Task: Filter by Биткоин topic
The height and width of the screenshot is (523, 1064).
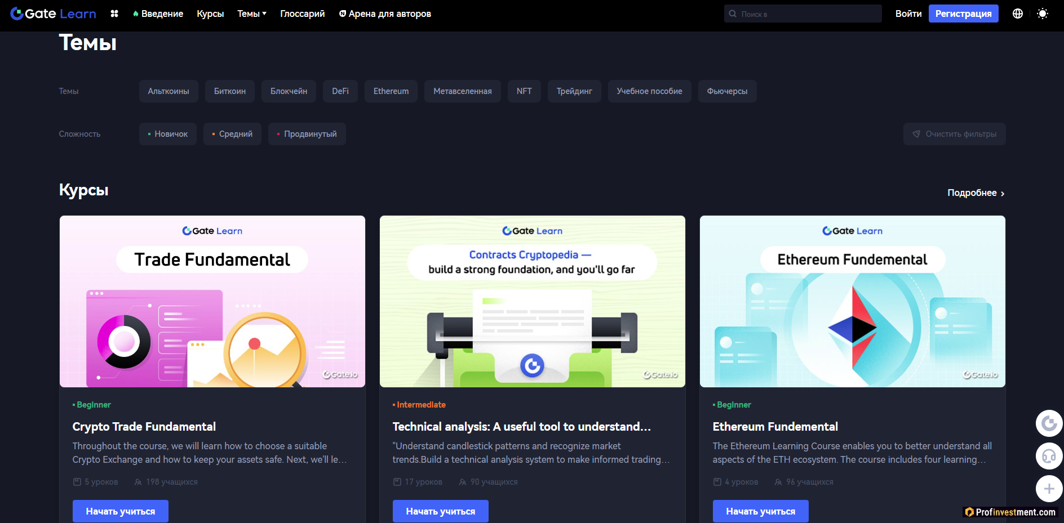Action: [230, 91]
